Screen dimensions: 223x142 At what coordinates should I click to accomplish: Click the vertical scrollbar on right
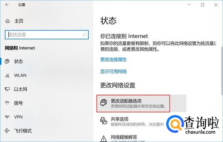tap(222, 71)
